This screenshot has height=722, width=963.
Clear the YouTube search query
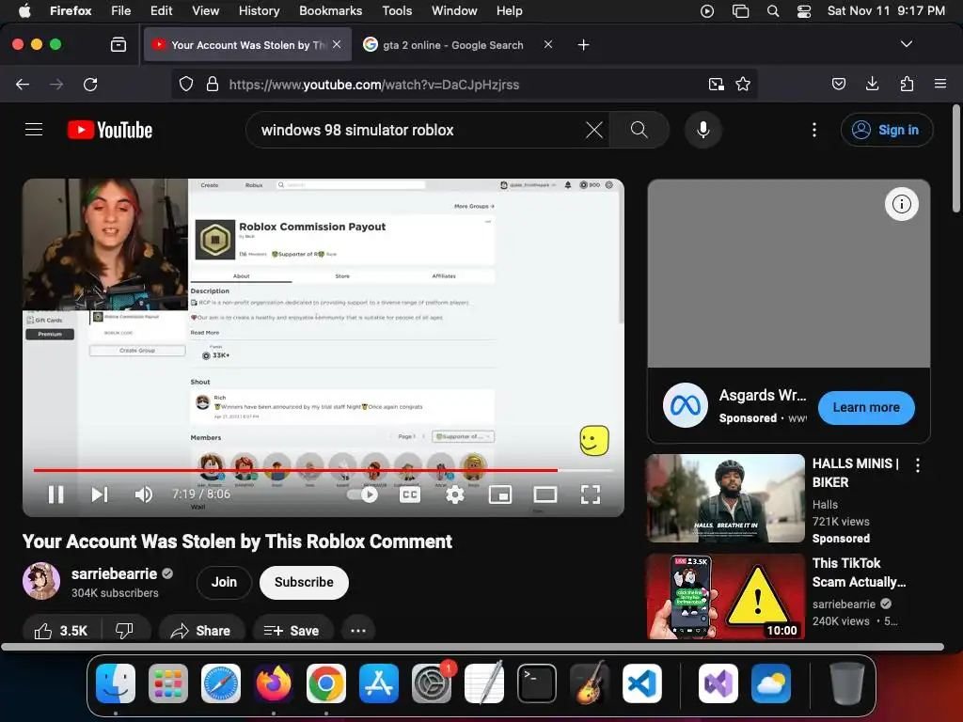594,130
